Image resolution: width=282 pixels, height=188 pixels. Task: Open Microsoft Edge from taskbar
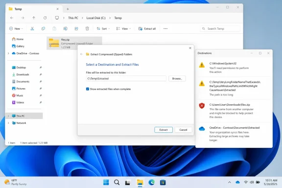151,183
